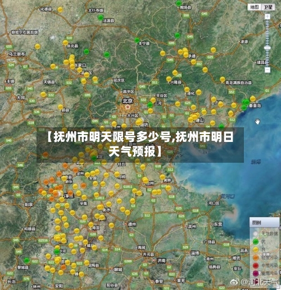Open the orange marker left of 定州
The width and height of the screenshot is (281, 290).
click(75, 170)
